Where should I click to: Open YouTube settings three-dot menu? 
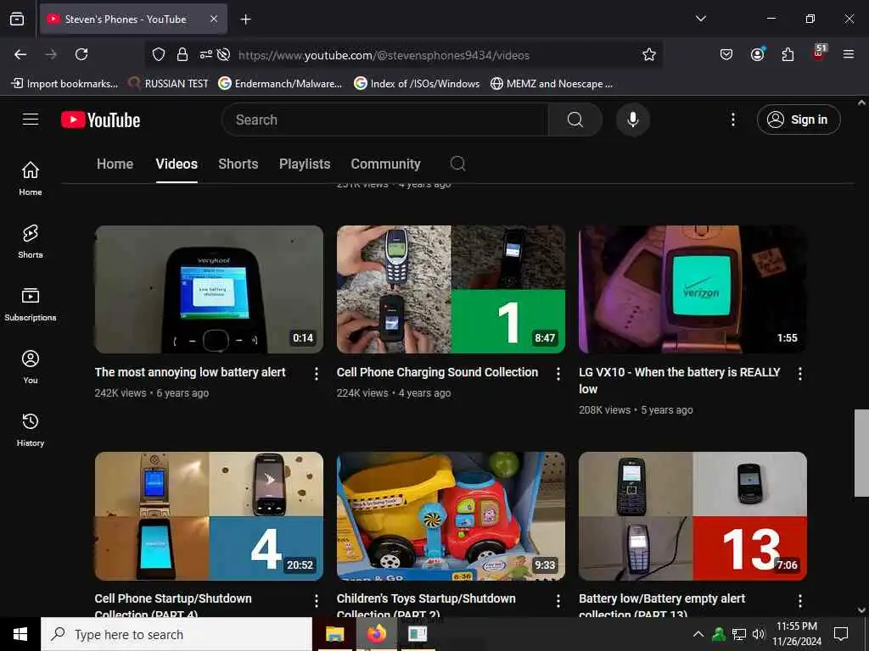click(x=732, y=120)
